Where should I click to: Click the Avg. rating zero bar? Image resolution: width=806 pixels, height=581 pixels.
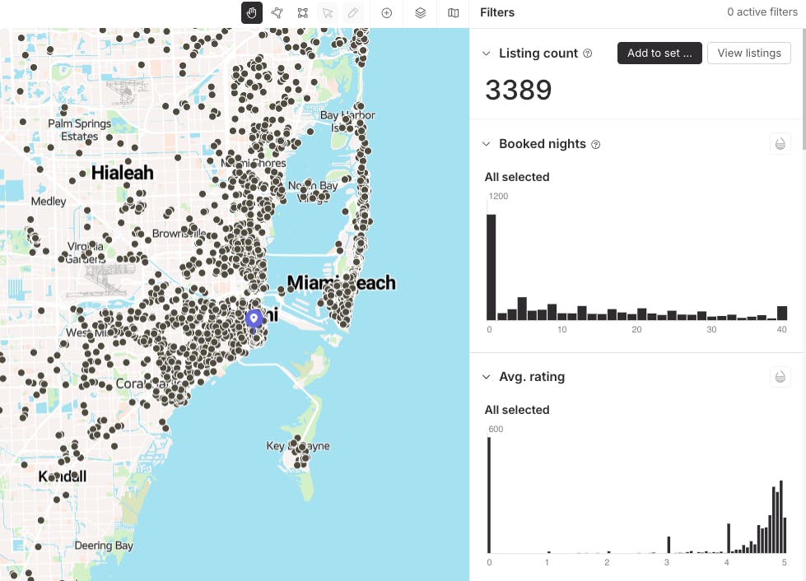click(489, 495)
